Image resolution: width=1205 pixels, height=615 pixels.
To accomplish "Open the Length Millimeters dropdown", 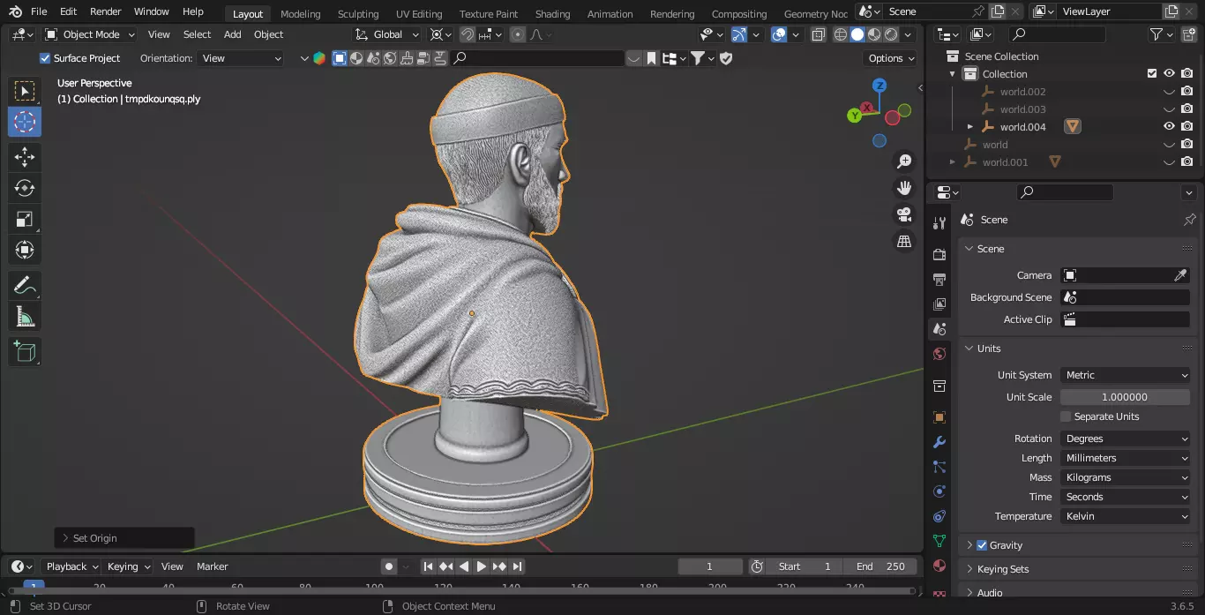I will tap(1125, 458).
